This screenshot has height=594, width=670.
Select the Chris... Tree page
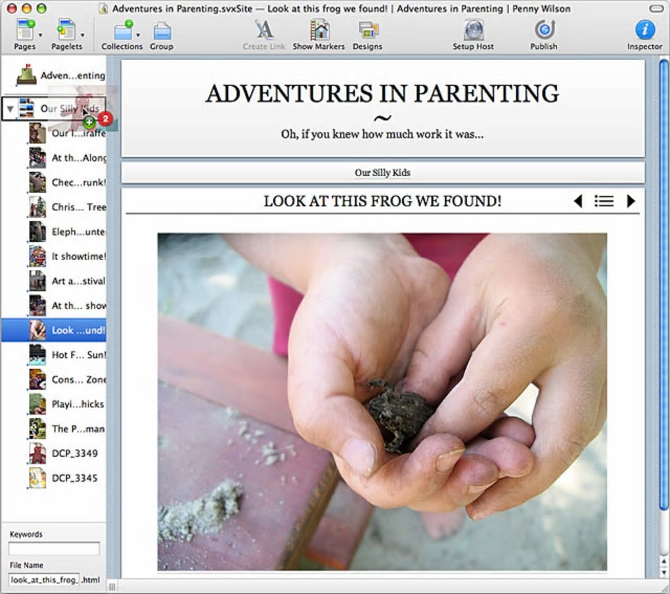coord(68,207)
